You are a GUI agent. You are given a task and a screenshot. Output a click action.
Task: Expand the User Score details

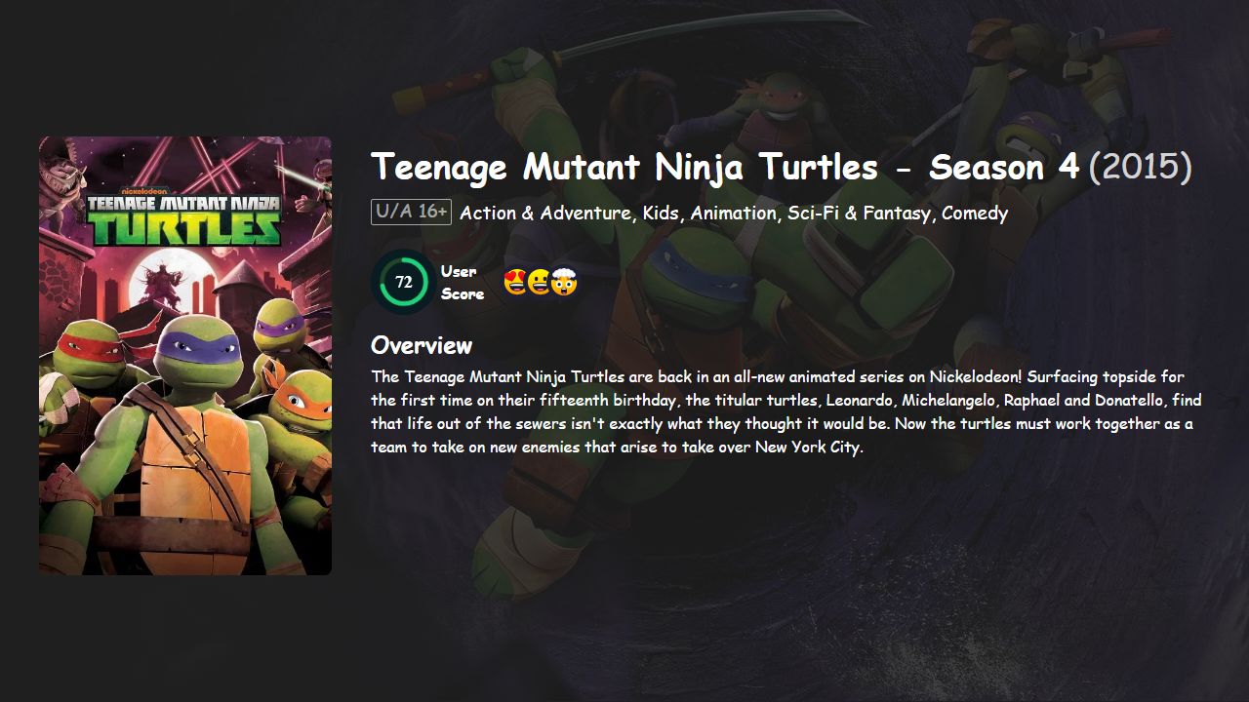click(x=403, y=282)
